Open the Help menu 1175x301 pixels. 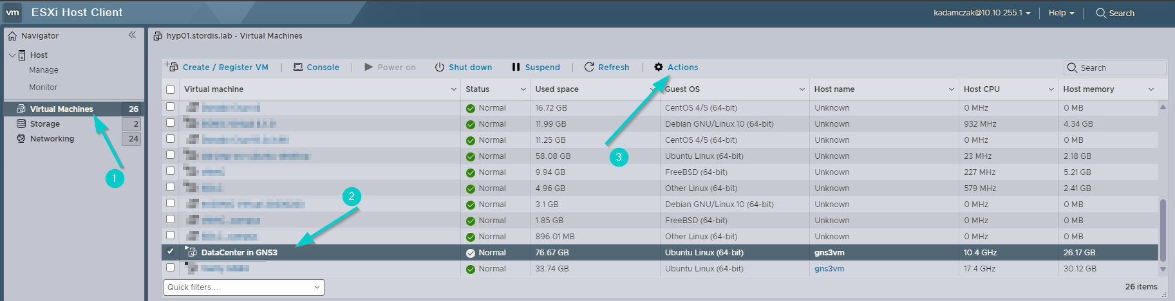[1061, 13]
